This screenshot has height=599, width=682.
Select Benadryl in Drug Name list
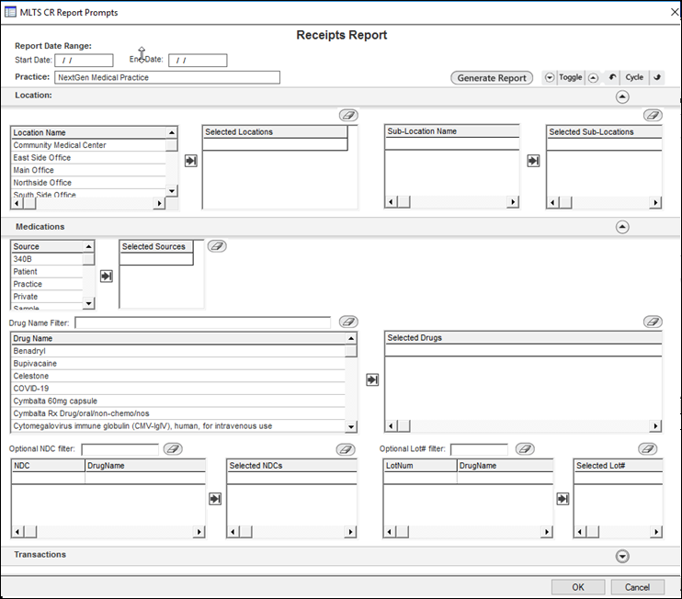click(178, 351)
